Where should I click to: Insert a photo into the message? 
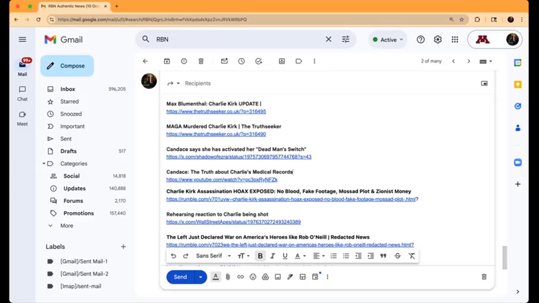click(x=278, y=276)
